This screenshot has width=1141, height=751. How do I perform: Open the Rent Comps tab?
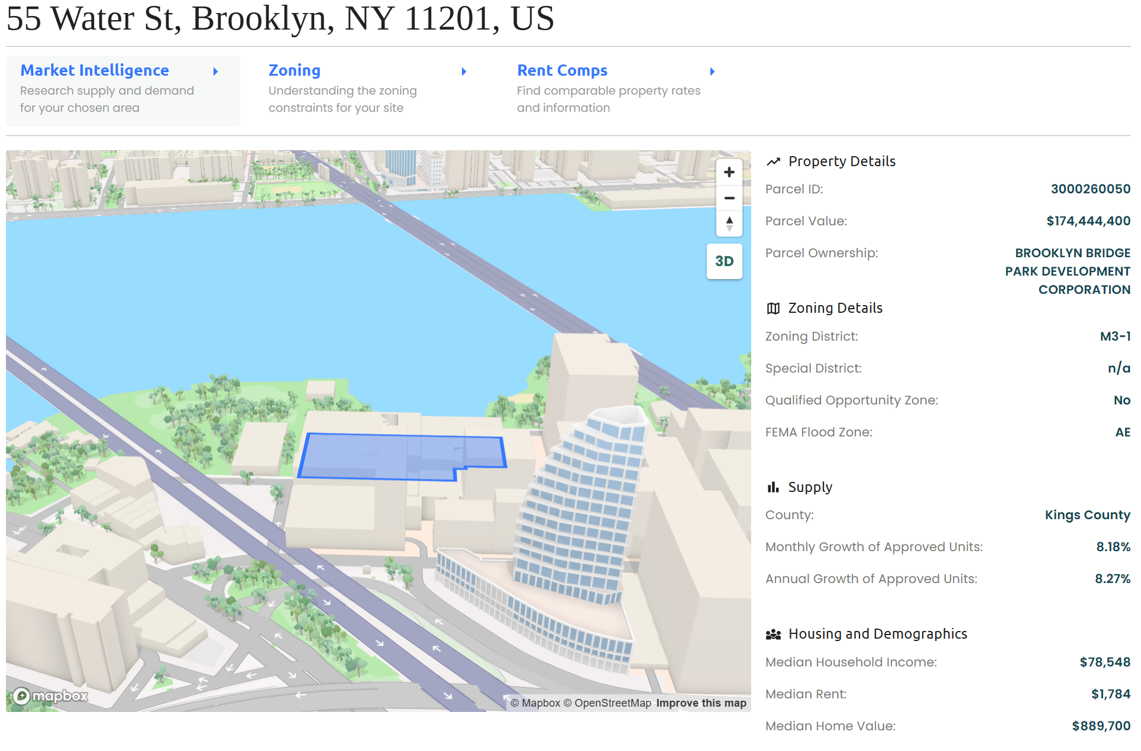[x=562, y=70]
